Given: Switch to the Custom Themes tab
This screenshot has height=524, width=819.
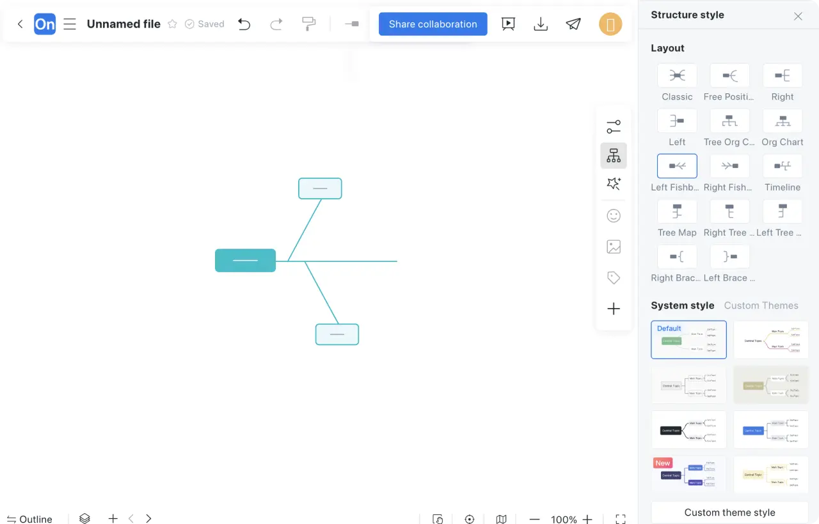Looking at the screenshot, I should coord(761,305).
